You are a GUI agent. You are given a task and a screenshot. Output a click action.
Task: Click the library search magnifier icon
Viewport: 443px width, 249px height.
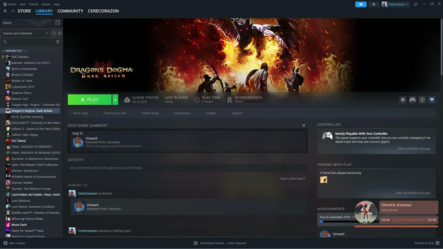[5, 42]
